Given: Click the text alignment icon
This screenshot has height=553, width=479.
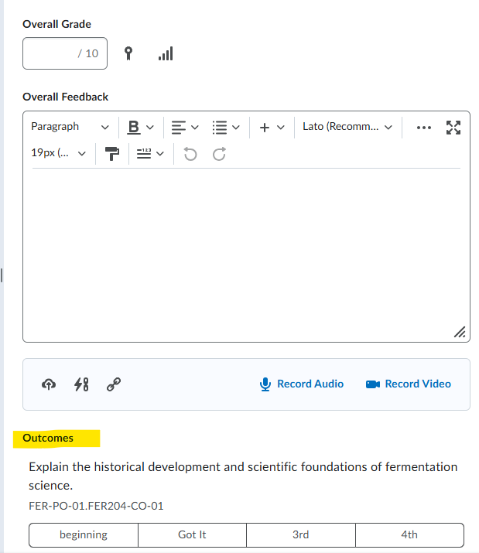Looking at the screenshot, I should 178,128.
